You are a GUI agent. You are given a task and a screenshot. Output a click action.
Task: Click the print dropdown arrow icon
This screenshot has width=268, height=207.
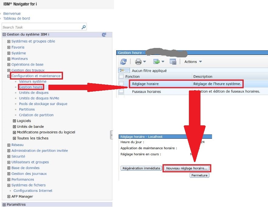tap(144, 62)
